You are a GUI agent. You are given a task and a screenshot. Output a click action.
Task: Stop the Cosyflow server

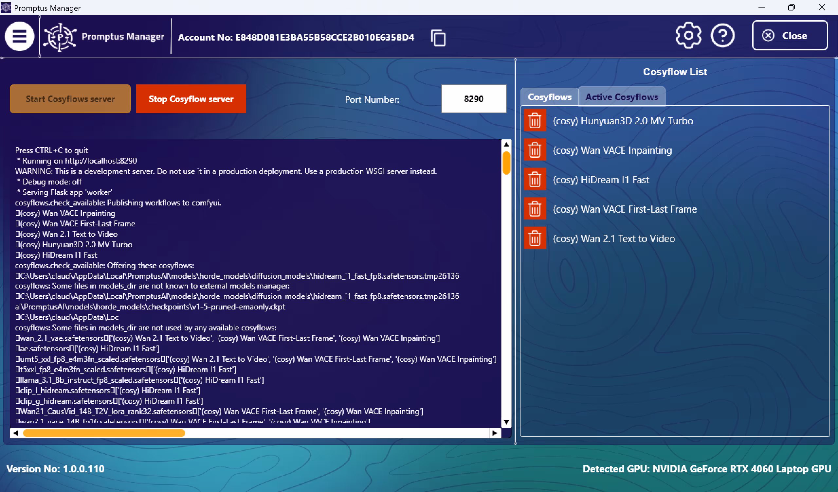(x=191, y=99)
